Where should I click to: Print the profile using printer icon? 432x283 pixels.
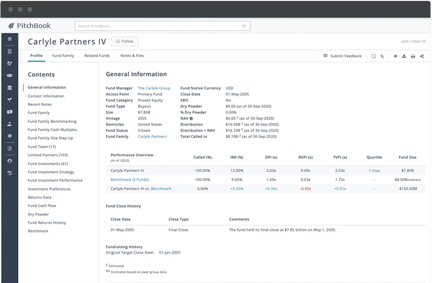click(x=413, y=56)
